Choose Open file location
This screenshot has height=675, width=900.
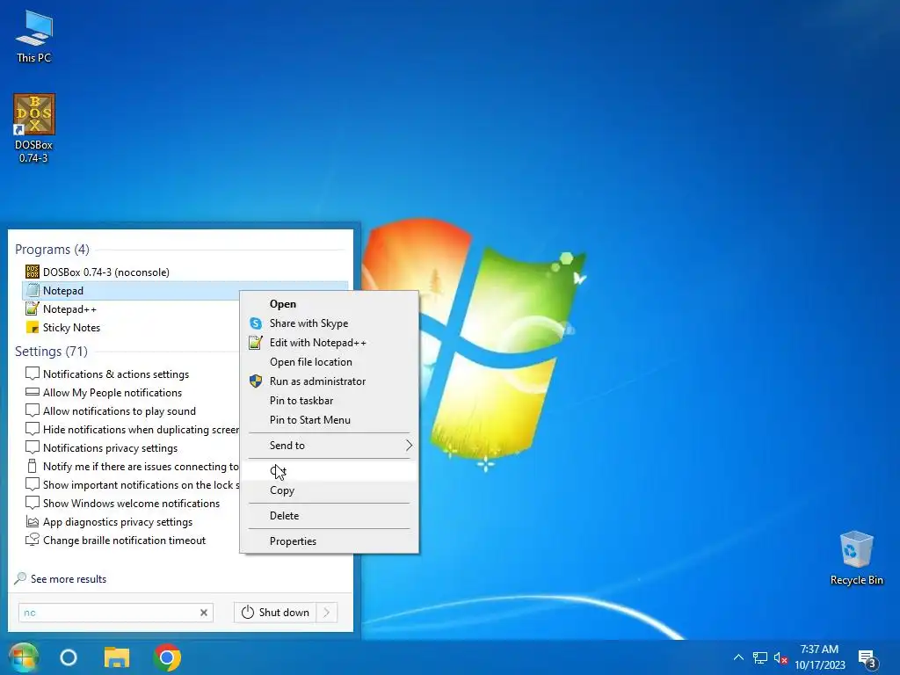[x=330, y=362]
